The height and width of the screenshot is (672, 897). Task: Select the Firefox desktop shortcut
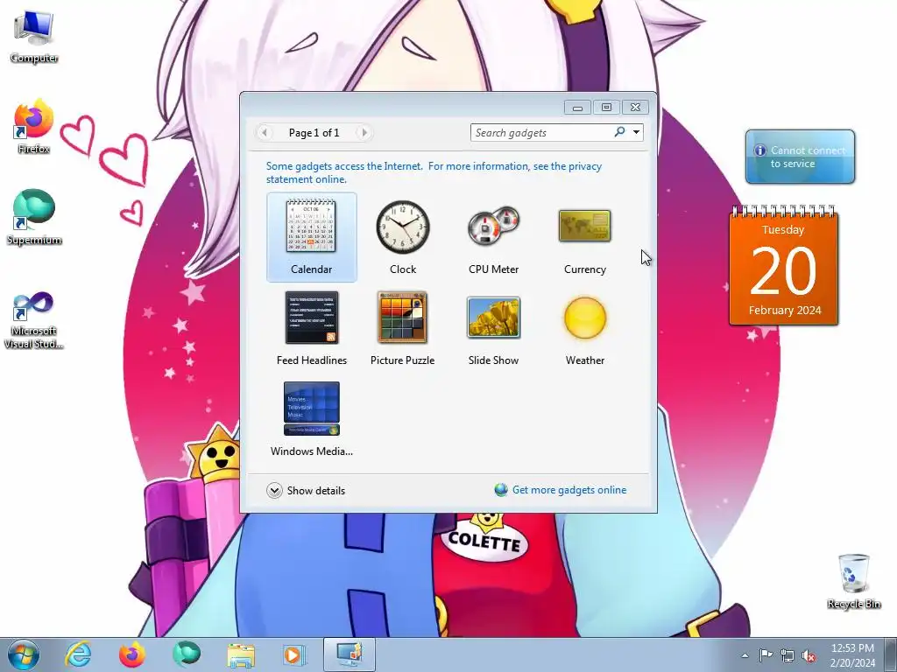pyautogui.click(x=34, y=127)
